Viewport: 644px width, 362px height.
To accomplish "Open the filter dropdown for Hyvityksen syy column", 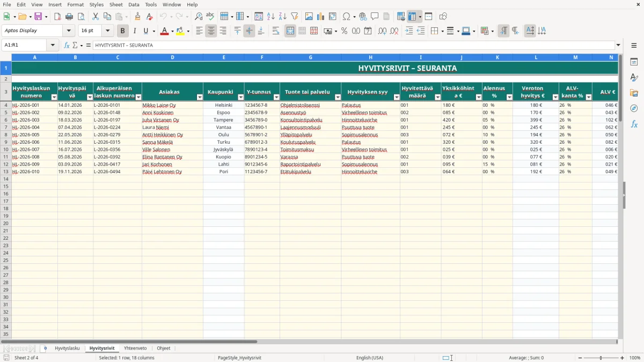I will pos(397,97).
